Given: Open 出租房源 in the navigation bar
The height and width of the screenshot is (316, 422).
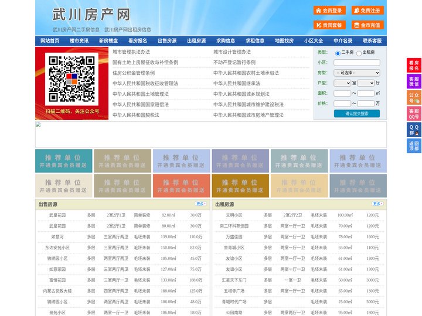Looking at the screenshot, I should [196, 41].
